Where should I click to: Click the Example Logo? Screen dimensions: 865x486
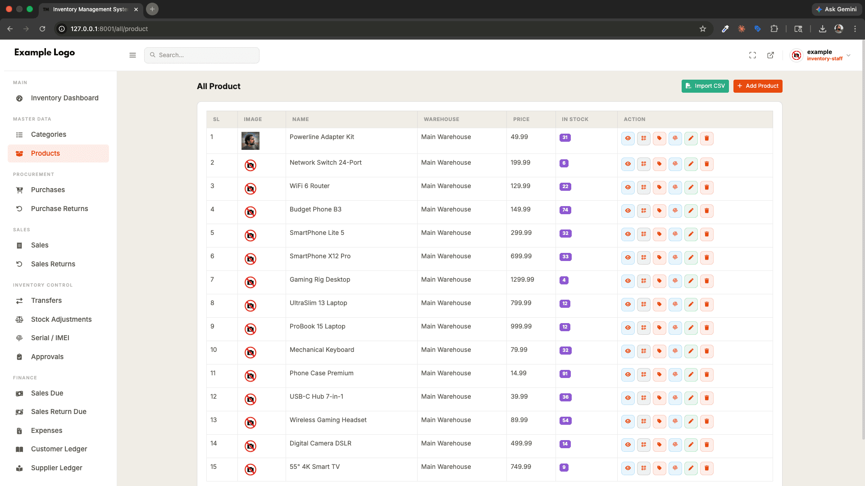pyautogui.click(x=45, y=52)
